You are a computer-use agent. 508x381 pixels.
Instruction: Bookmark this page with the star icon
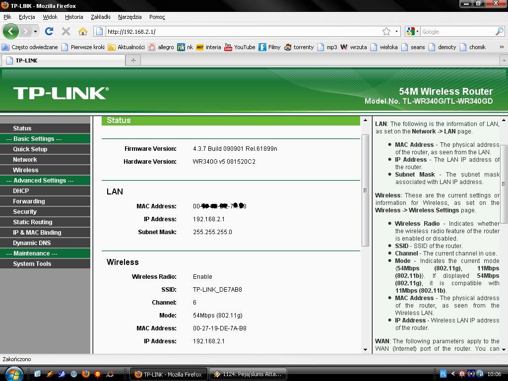[386, 31]
